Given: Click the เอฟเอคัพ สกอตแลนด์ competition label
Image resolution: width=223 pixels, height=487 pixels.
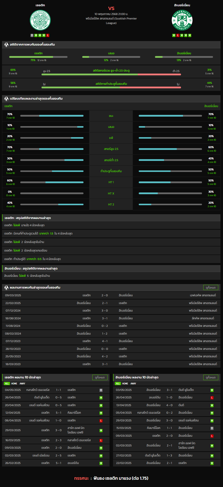Looking at the screenshot, I should 203,295.
